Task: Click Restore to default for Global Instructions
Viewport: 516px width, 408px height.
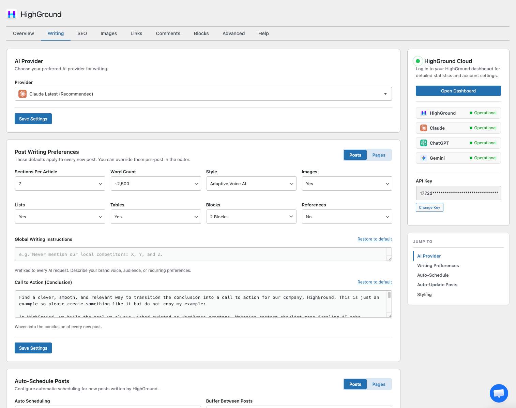Action: tap(375, 239)
